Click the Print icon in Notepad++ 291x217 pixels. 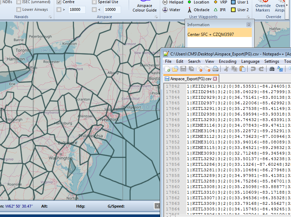pyautogui.click(x=215, y=69)
